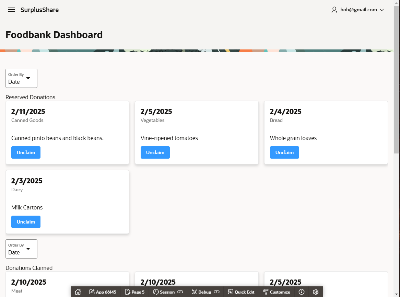Open the hamburger navigation menu
400x297 pixels.
pos(12,10)
